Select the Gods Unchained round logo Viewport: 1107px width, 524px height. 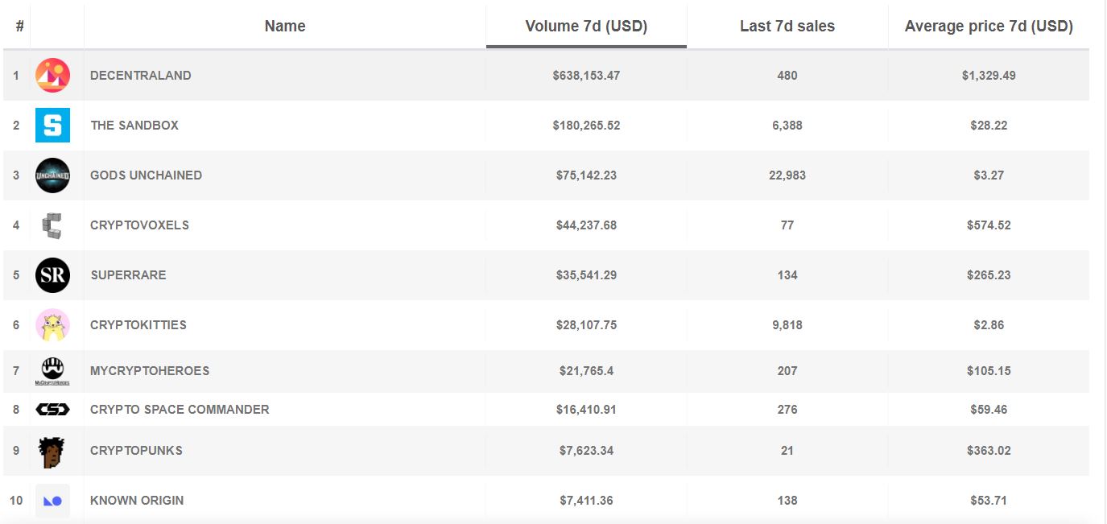coord(52,175)
